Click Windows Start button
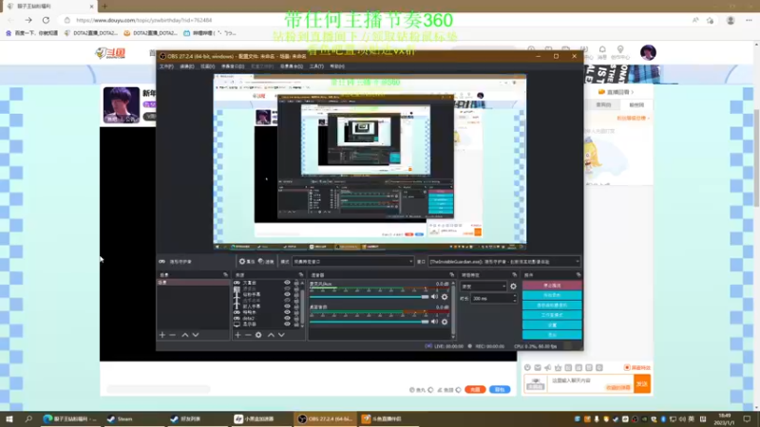The image size is (760, 427). coord(9,418)
